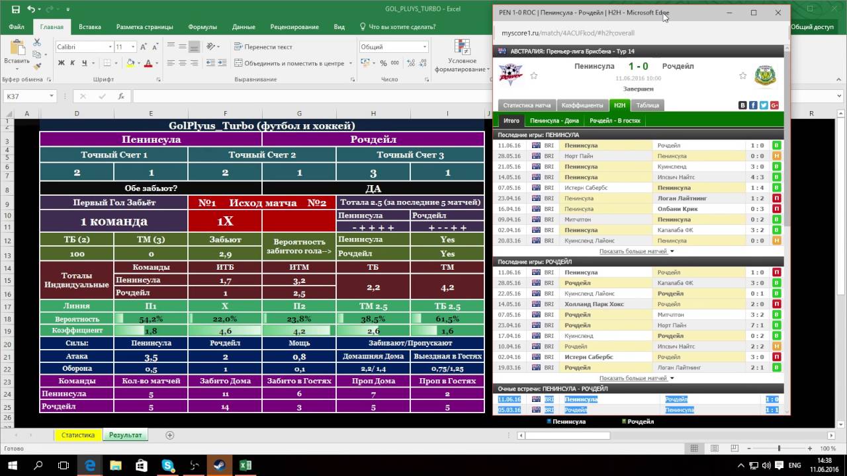Toggle bold formatting (Ж)
This screenshot has width=847, height=476.
click(x=62, y=63)
